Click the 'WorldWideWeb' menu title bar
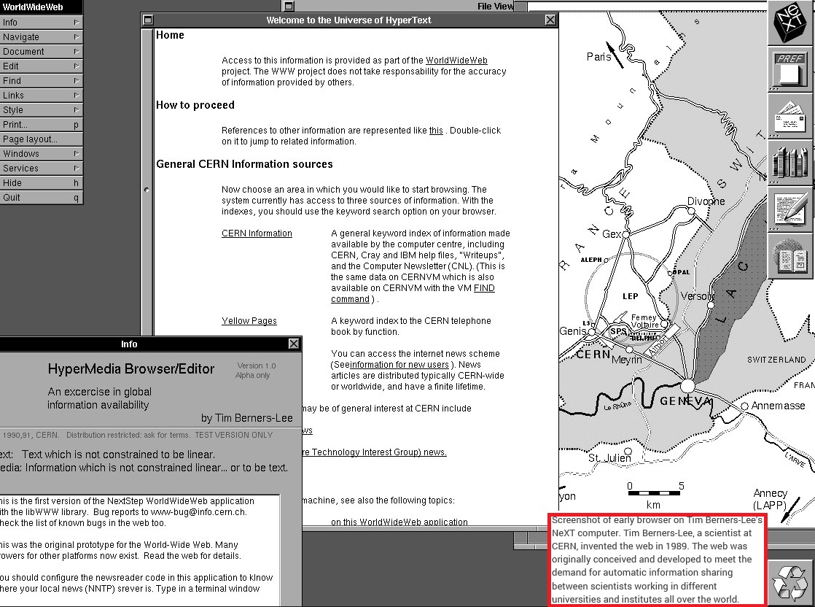This screenshot has height=607, width=815. [41, 7]
